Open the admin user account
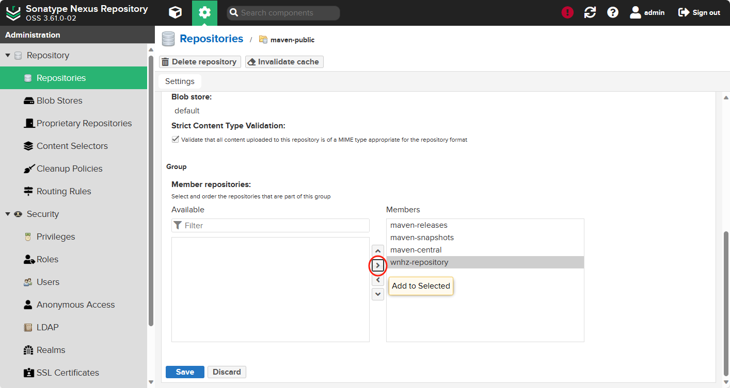 point(647,13)
